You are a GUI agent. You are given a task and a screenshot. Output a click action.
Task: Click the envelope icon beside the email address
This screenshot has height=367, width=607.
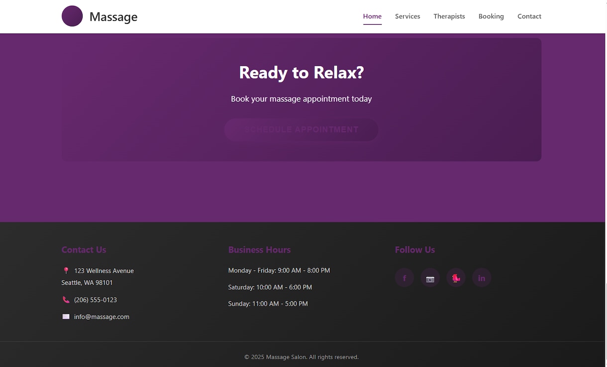66,317
